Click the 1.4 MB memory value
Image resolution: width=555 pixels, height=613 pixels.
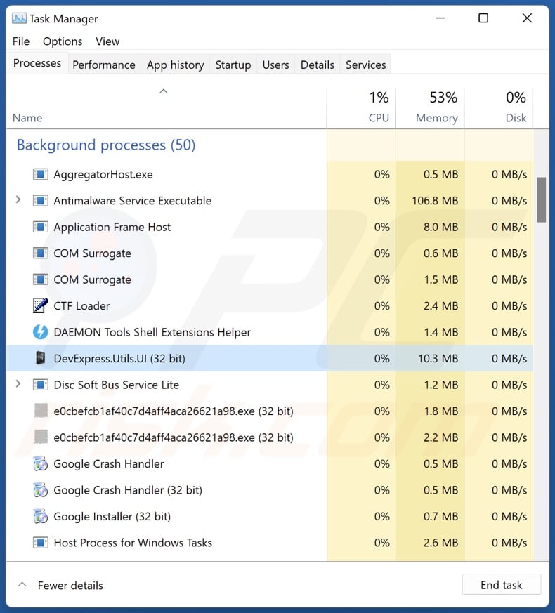pyautogui.click(x=440, y=332)
